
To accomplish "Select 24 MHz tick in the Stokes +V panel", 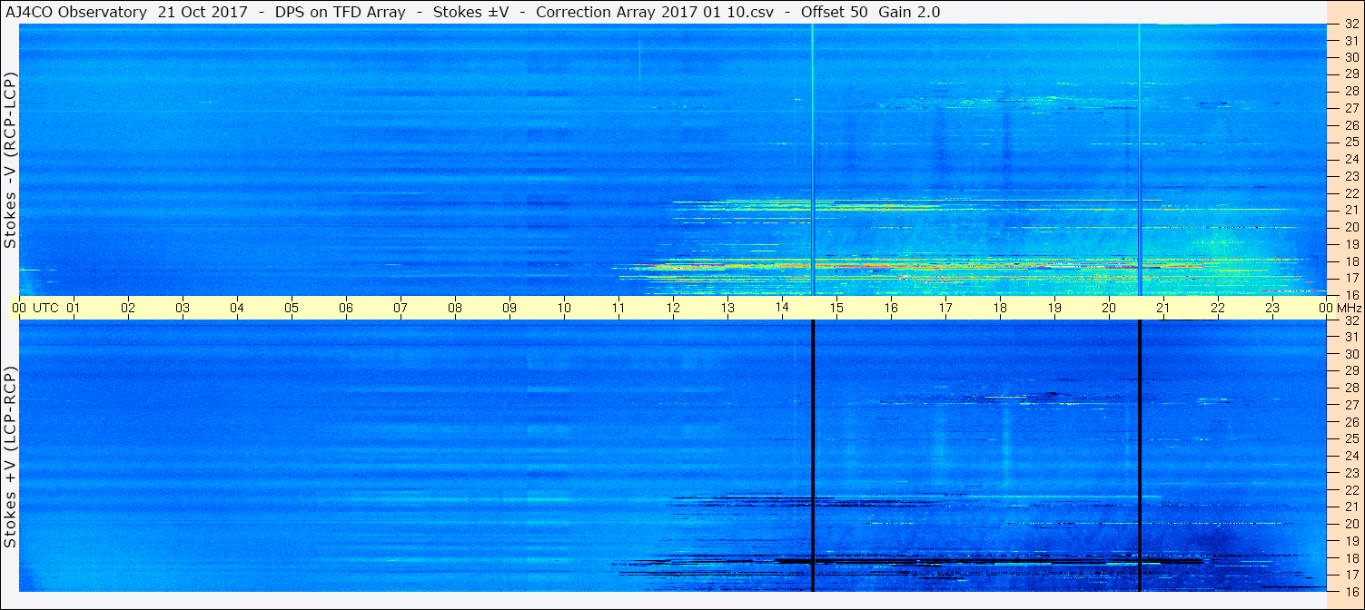I will pyautogui.click(x=1351, y=456).
